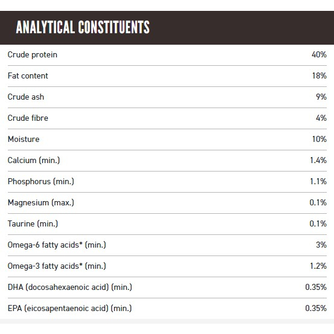Click the 1.4% calcium value

point(318,160)
